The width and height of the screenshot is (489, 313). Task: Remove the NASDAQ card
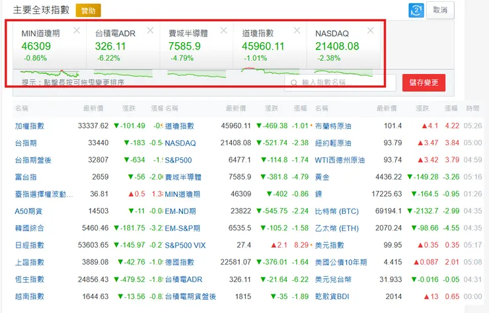371,30
